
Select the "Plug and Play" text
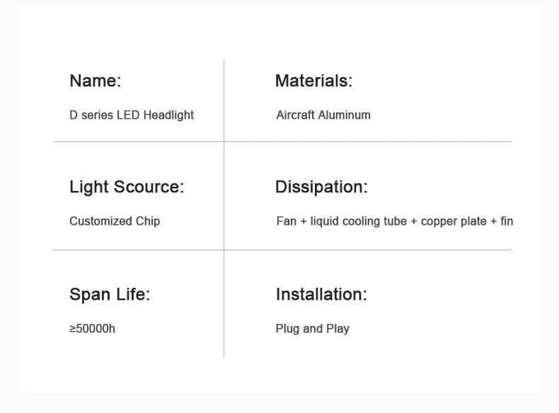click(313, 329)
